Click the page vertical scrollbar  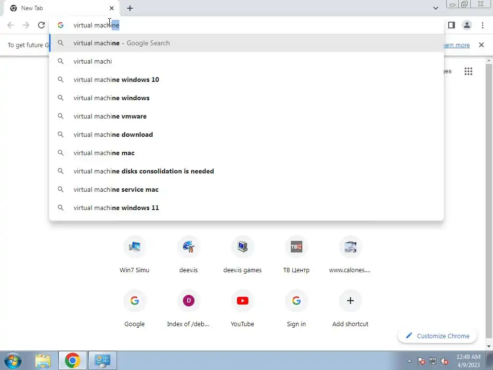pyautogui.click(x=489, y=201)
